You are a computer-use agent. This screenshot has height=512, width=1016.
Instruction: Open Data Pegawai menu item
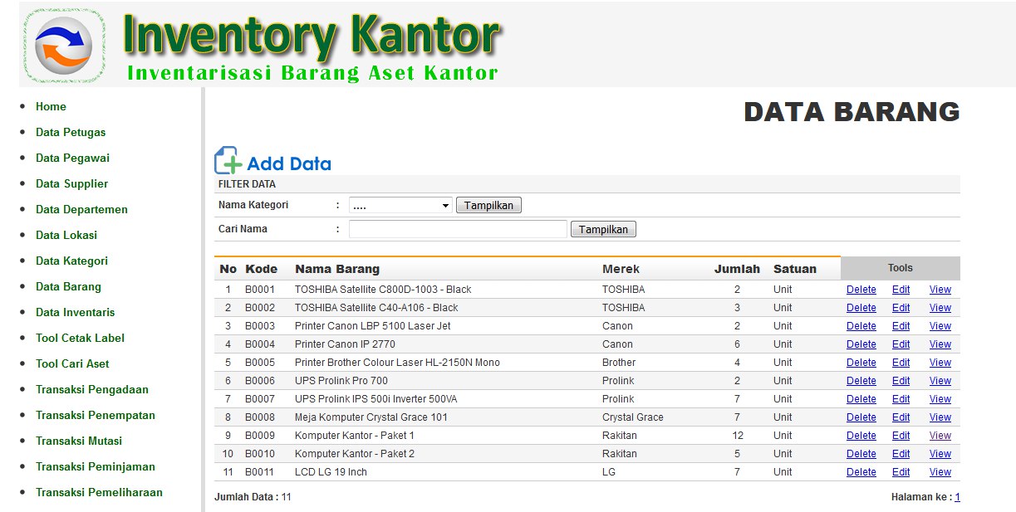(x=72, y=158)
